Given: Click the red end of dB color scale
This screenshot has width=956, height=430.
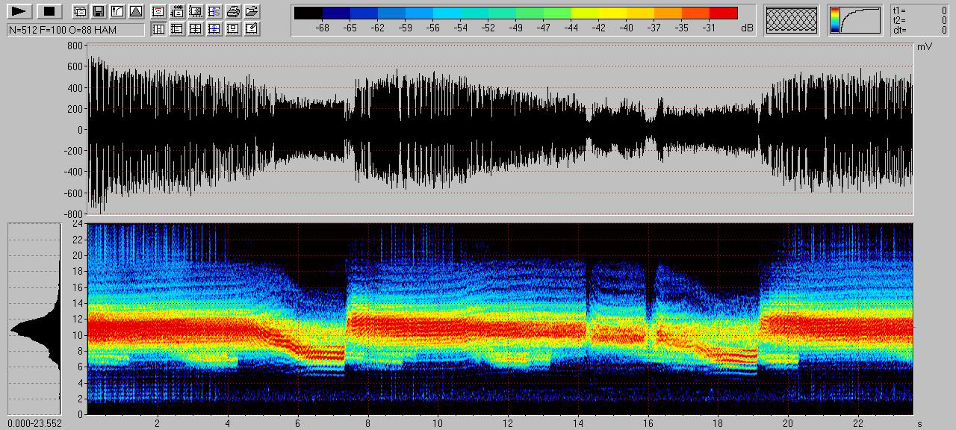Looking at the screenshot, I should 723,13.
